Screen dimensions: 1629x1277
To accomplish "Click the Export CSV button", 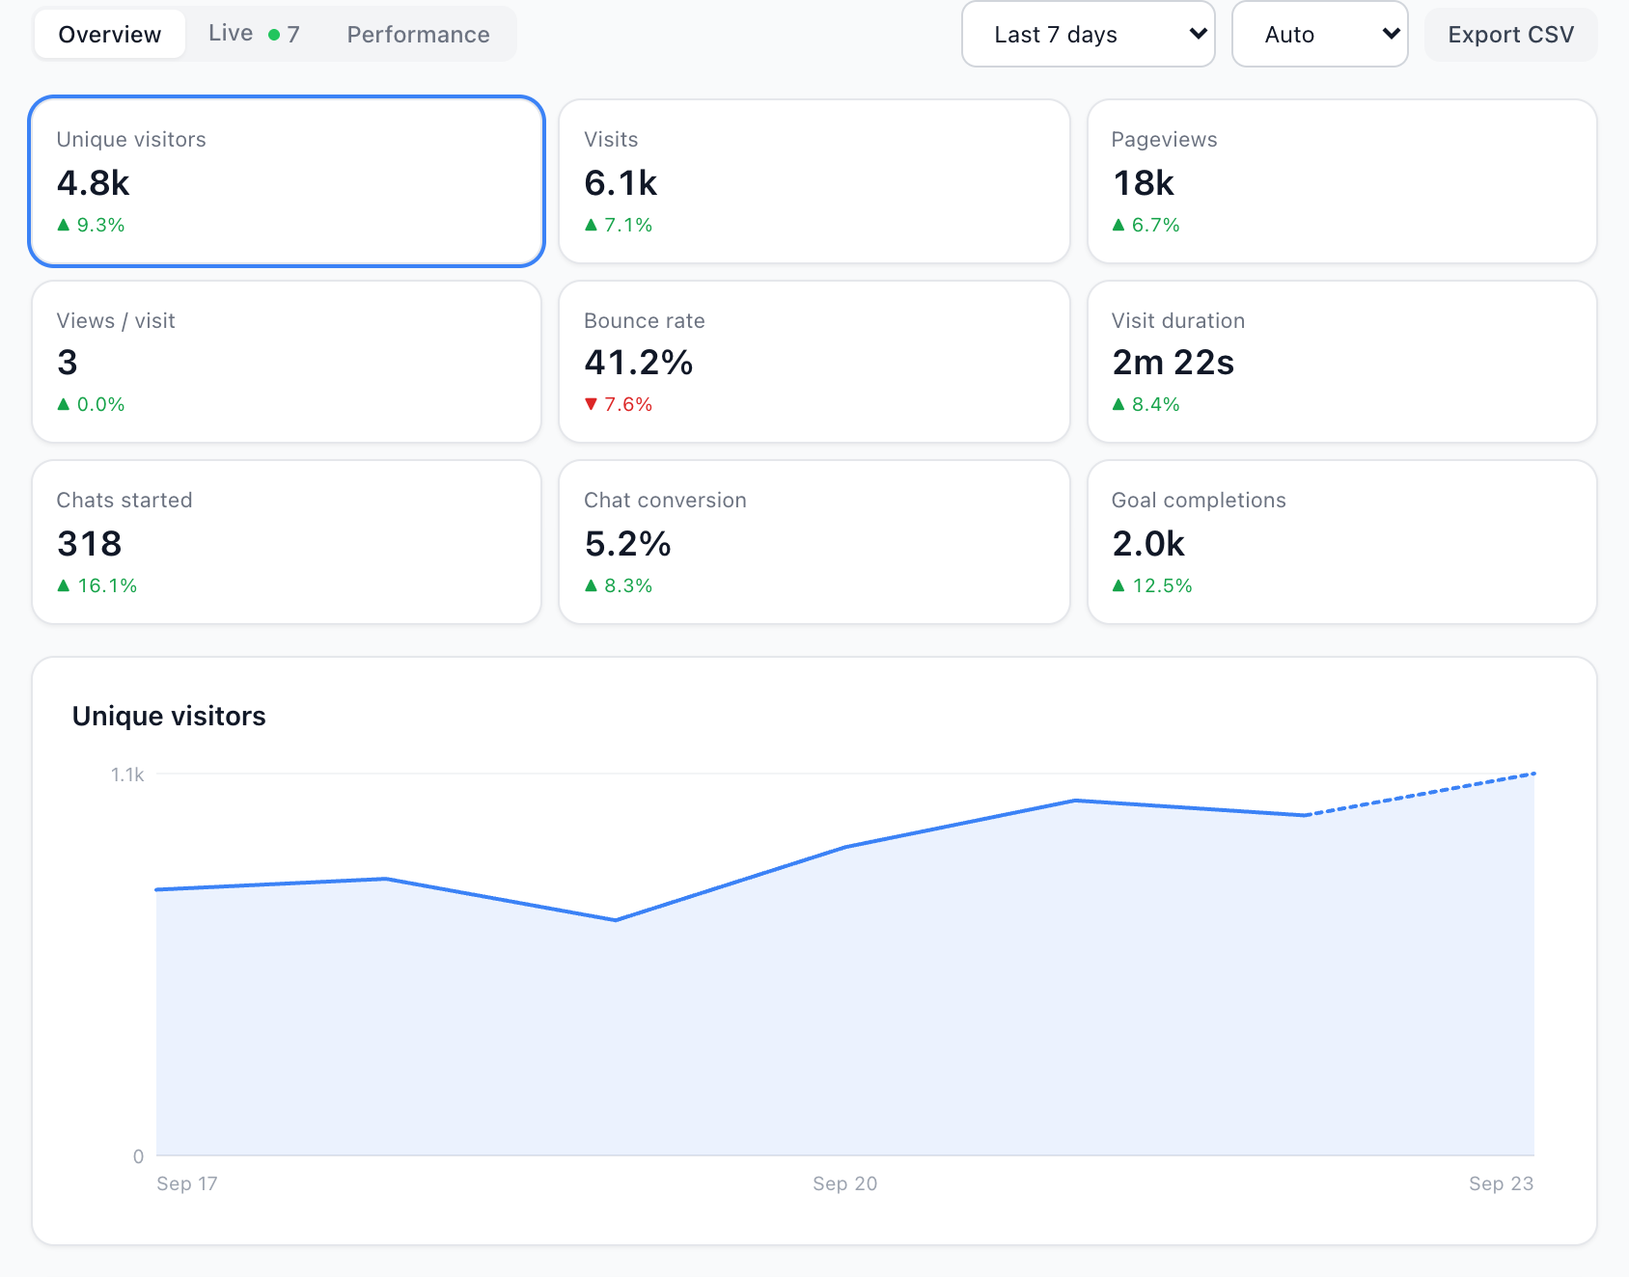I will [1510, 35].
